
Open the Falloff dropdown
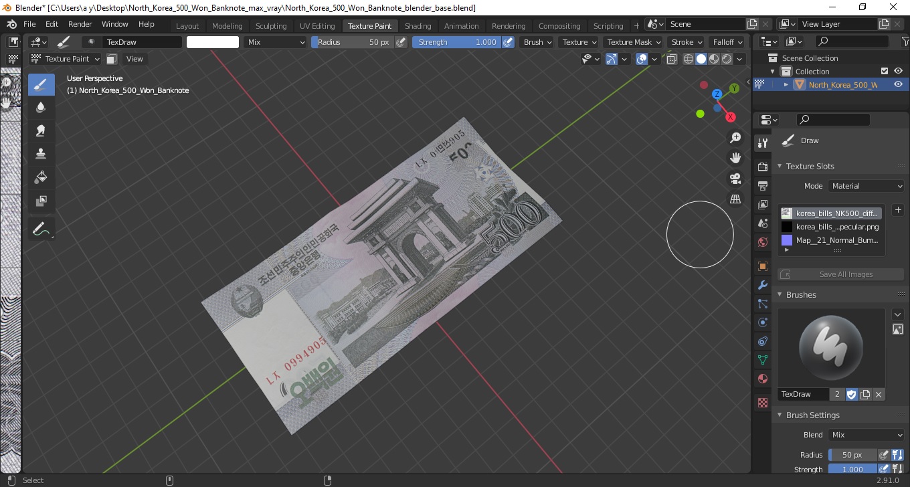(x=727, y=42)
